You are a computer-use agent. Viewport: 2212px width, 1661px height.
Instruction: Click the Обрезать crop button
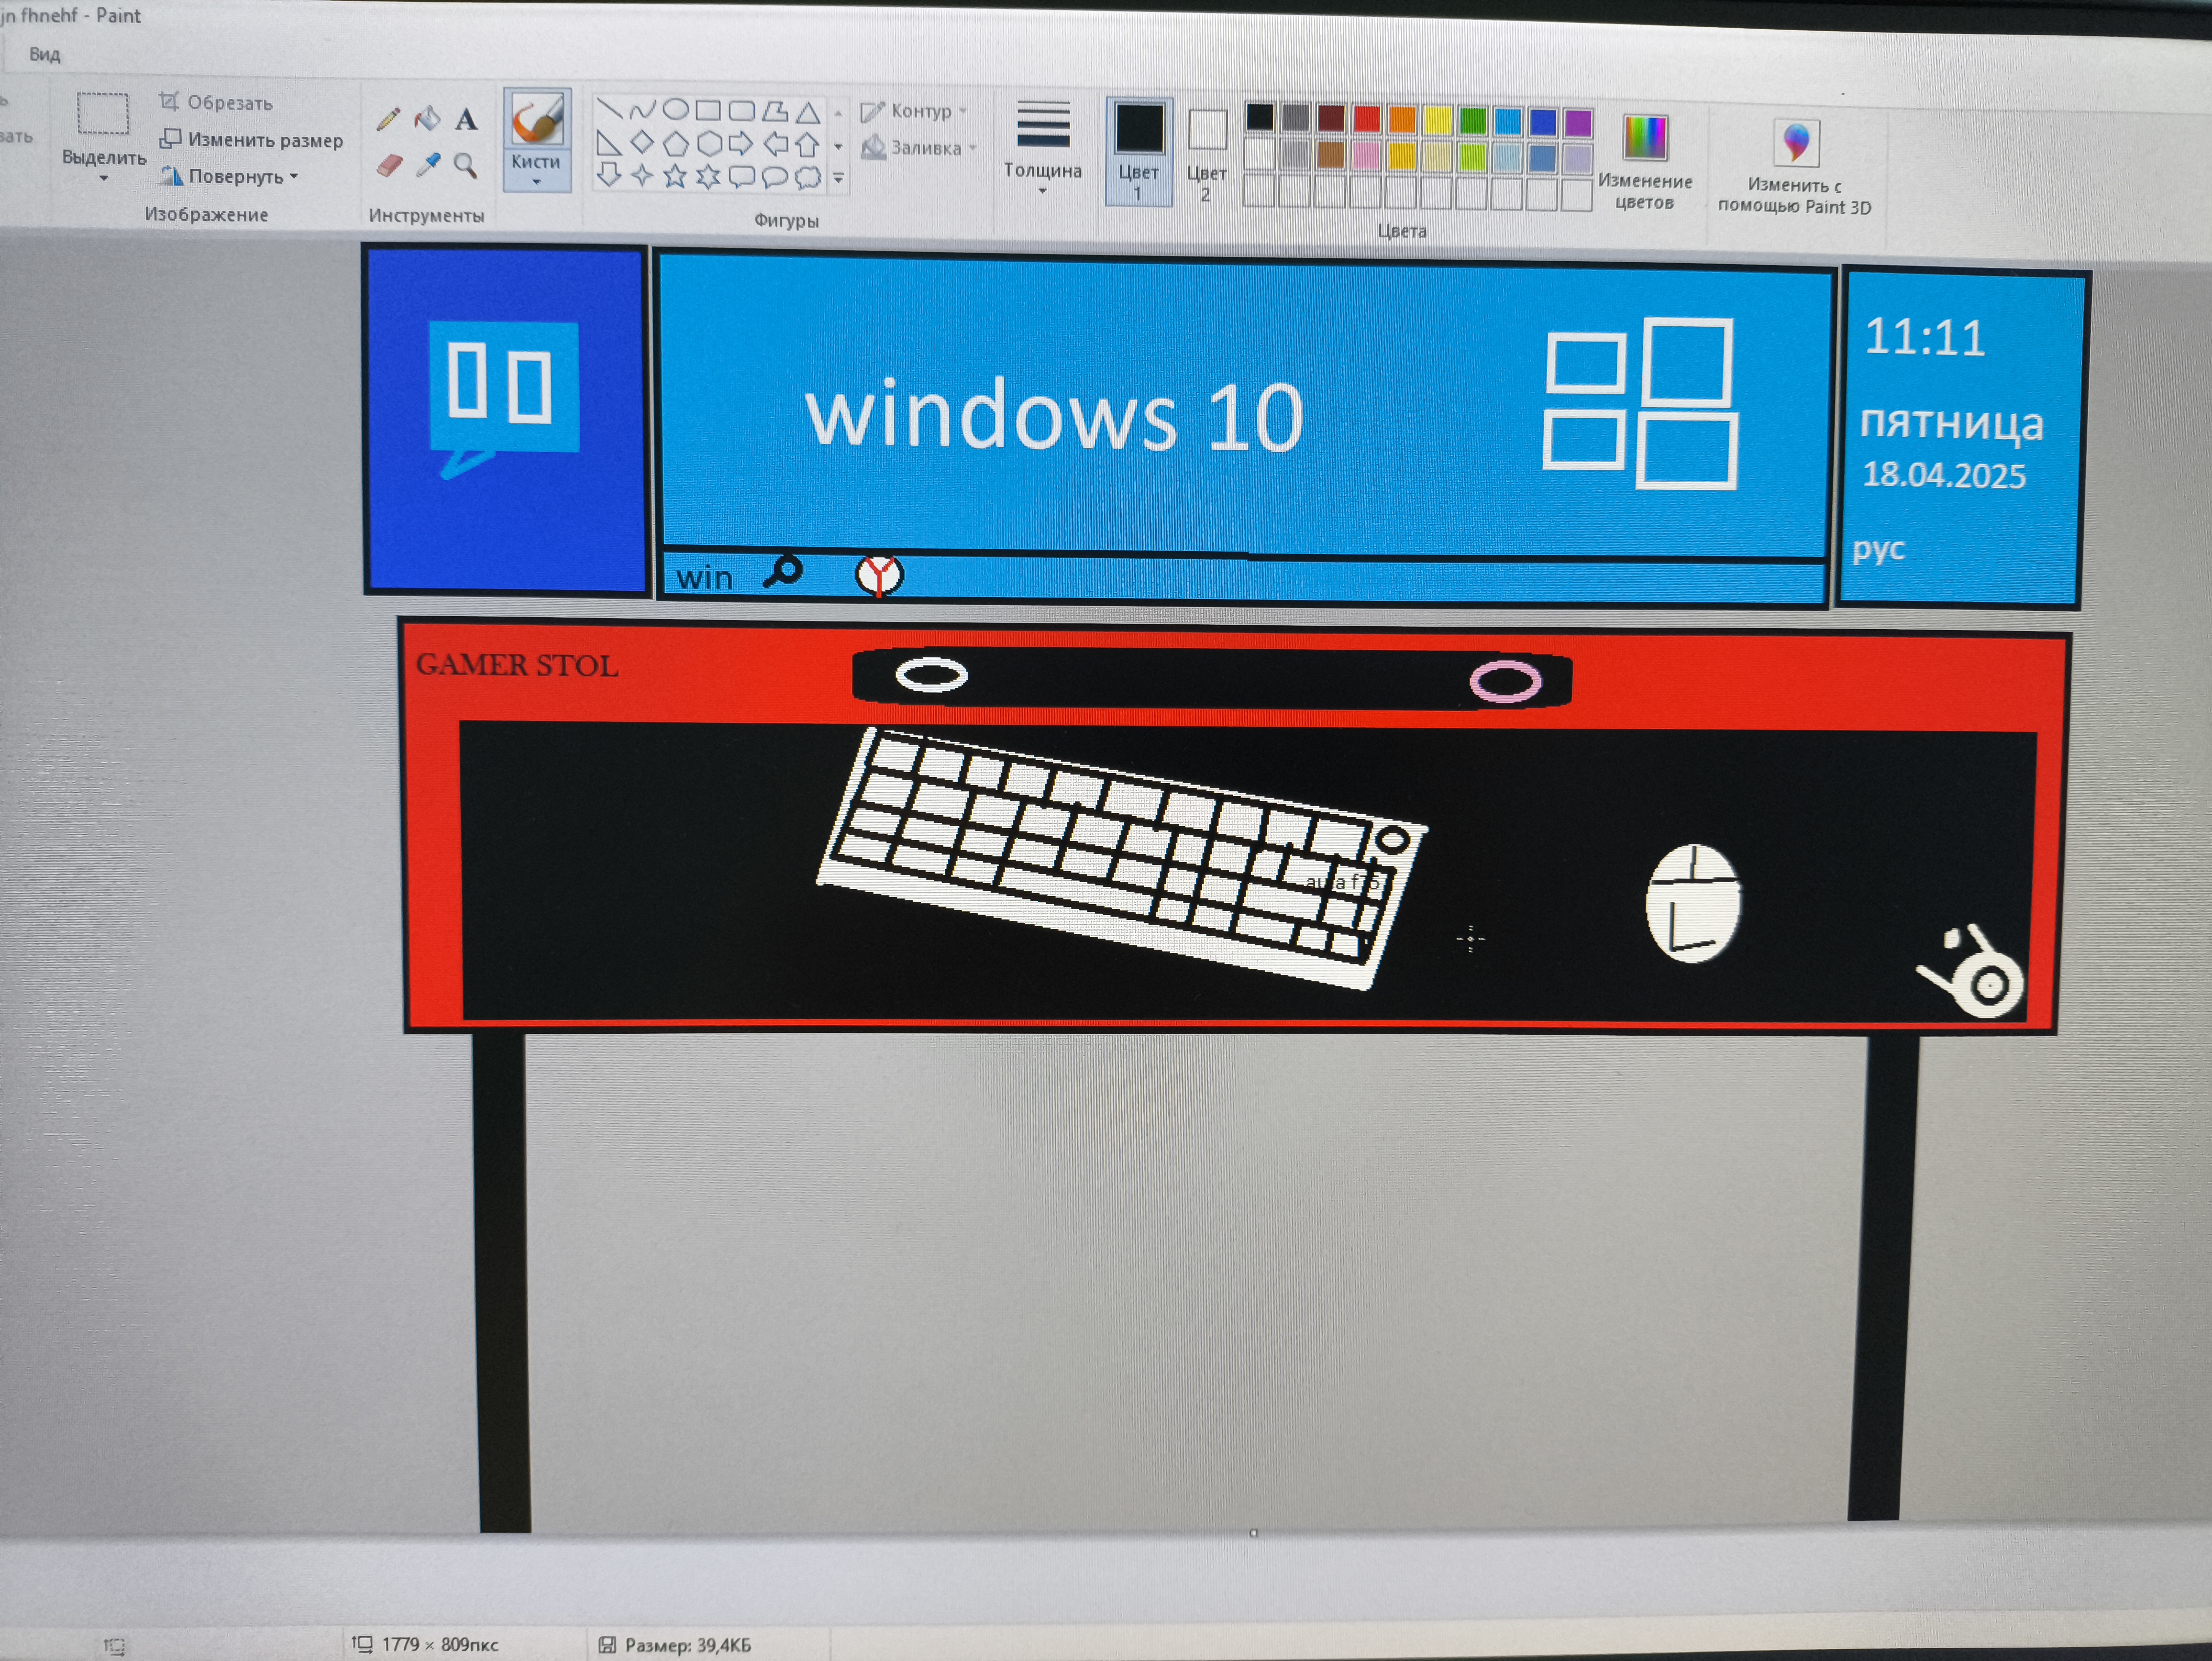click(216, 102)
